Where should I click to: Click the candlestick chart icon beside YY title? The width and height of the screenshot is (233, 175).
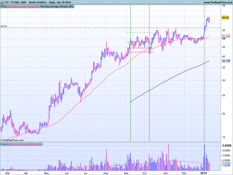pos(2,2)
